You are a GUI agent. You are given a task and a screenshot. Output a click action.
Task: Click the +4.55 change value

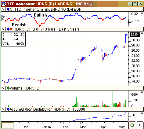point(19,39)
